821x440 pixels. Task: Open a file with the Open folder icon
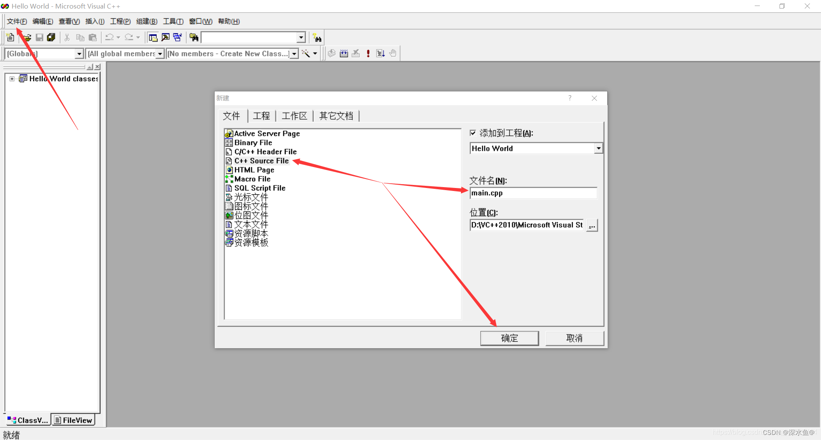[27, 37]
